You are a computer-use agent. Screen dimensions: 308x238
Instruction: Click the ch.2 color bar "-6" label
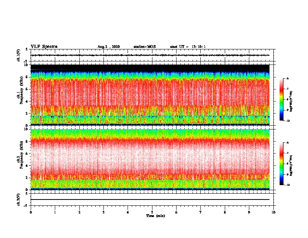287,143
